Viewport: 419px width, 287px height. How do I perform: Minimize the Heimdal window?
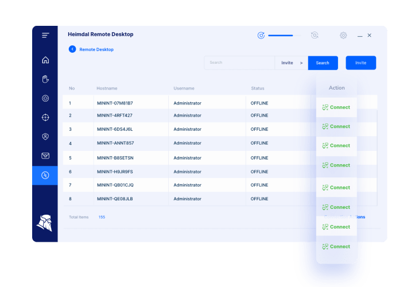pyautogui.click(x=360, y=36)
